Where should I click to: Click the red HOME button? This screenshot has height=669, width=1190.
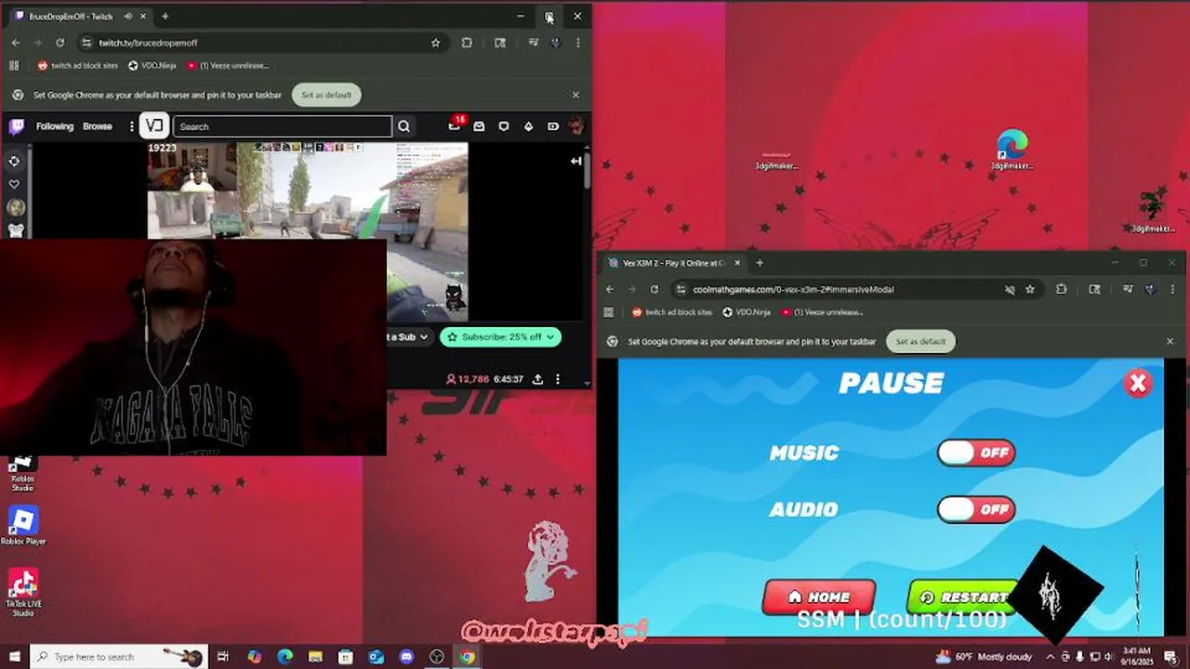click(x=819, y=597)
